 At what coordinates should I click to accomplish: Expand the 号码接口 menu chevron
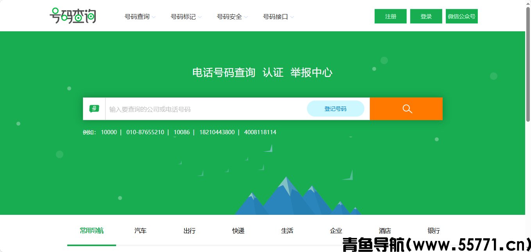tap(292, 17)
